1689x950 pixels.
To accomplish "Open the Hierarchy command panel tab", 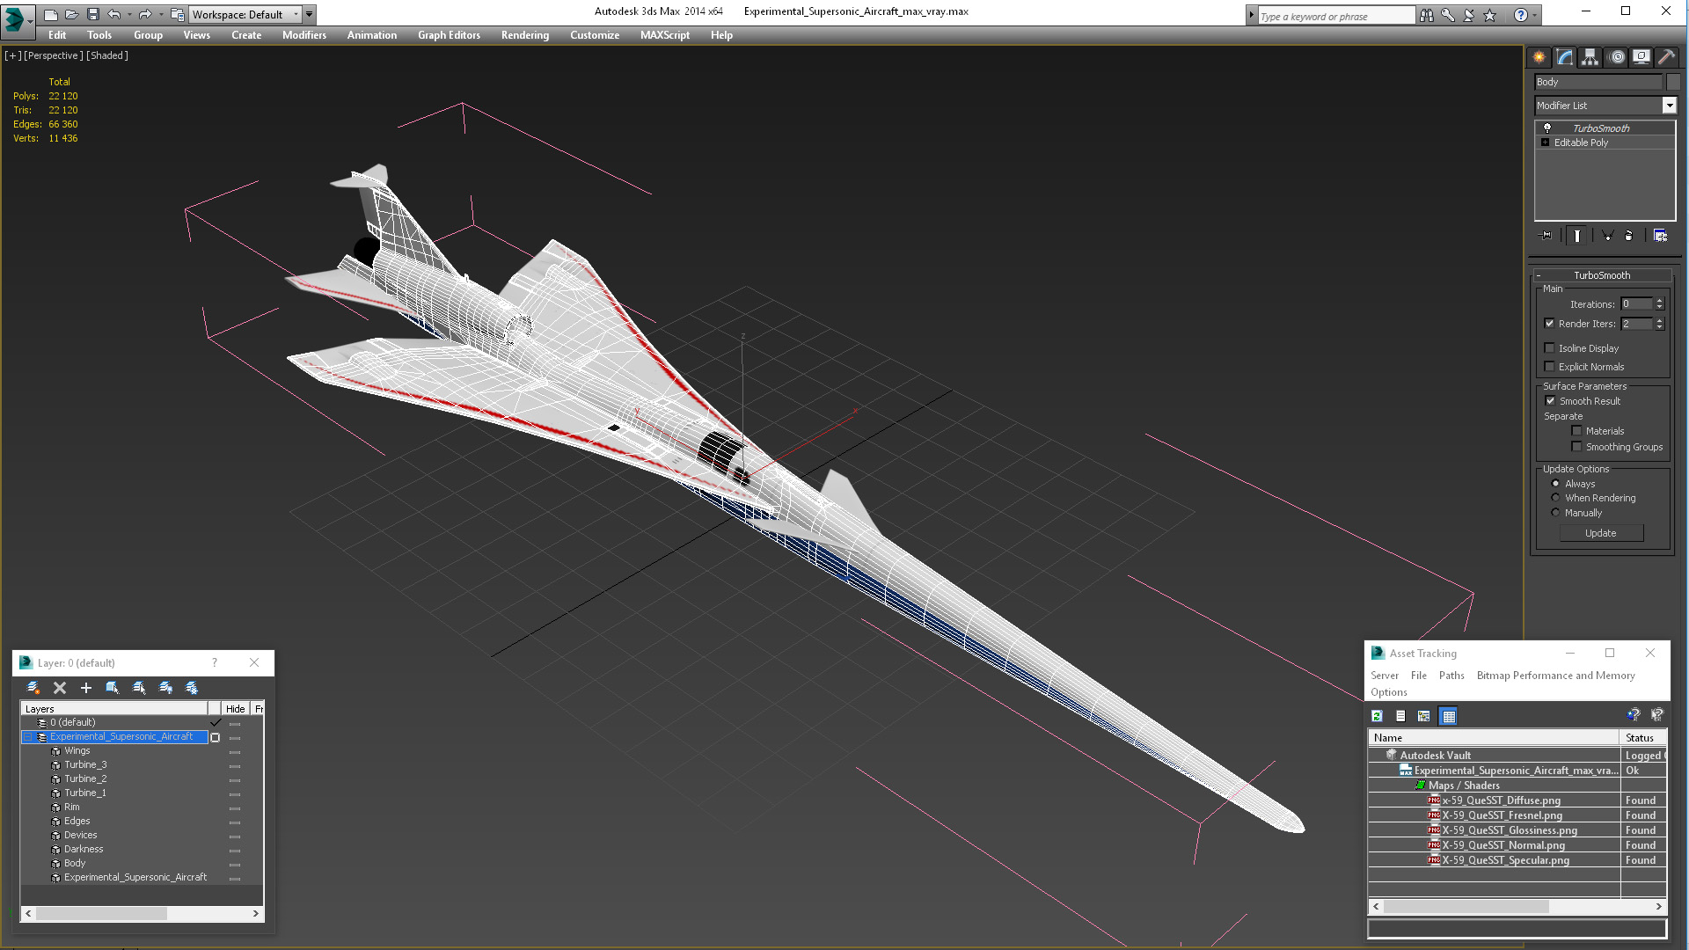I will tap(1590, 57).
